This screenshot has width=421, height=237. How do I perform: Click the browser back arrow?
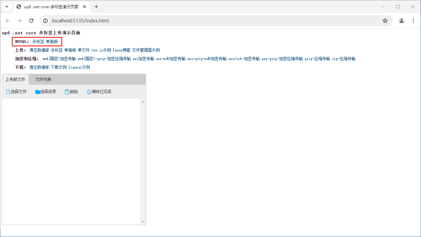tap(8, 20)
